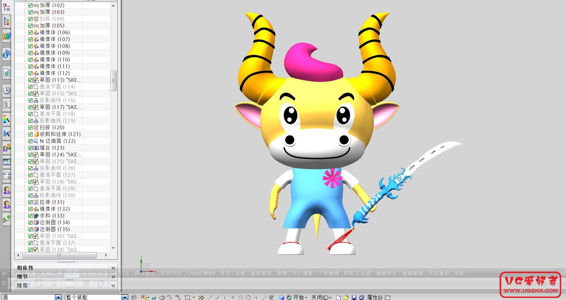Click the tree scroll down arrow
The height and width of the screenshot is (300, 566).
113,248
